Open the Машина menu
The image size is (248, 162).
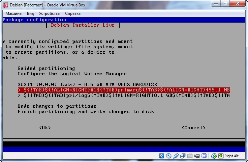[x=13, y=13]
